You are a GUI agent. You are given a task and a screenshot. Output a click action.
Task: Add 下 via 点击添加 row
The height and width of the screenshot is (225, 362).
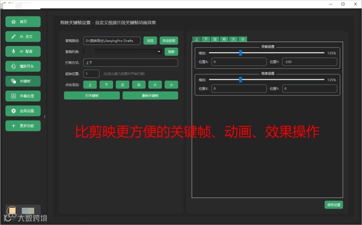click(x=106, y=85)
